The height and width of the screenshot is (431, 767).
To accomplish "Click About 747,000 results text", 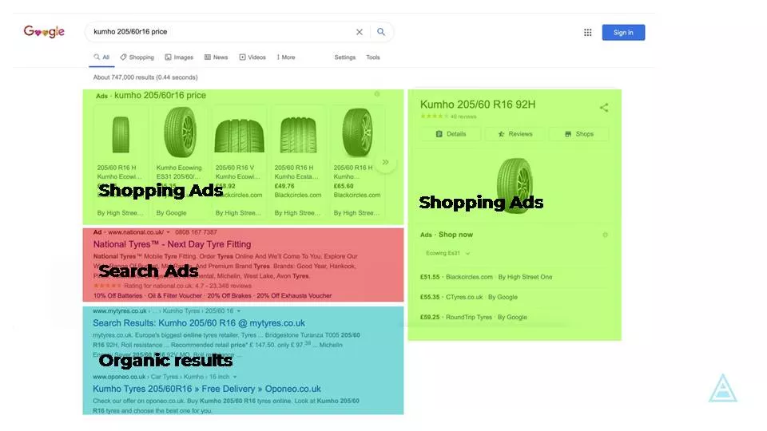I will point(145,77).
